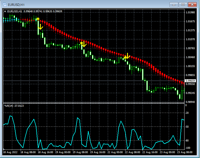Click the 1.01070 value on the price scale
This screenshot has height=158, width=200.
(x=190, y=39)
